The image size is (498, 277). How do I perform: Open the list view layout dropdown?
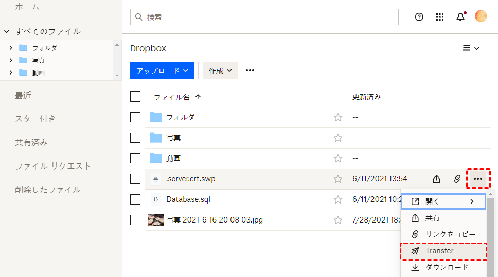pos(471,48)
